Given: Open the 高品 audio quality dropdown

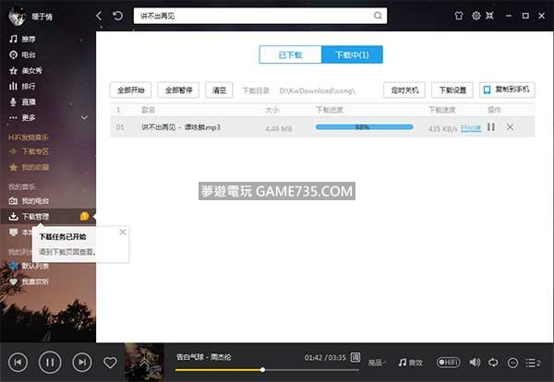Looking at the screenshot, I should coord(379,363).
